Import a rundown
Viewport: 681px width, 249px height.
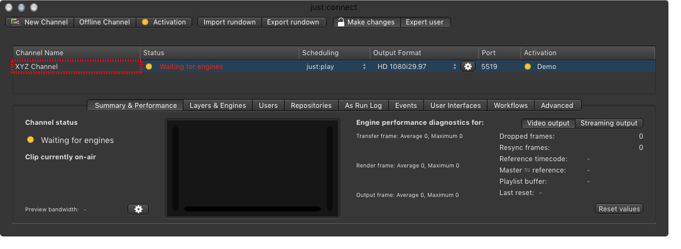(229, 22)
